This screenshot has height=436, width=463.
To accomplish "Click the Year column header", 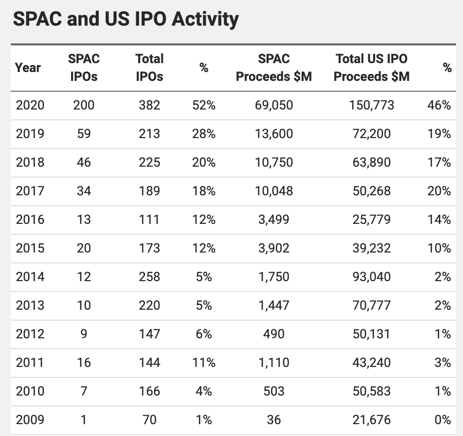I will (x=28, y=68).
